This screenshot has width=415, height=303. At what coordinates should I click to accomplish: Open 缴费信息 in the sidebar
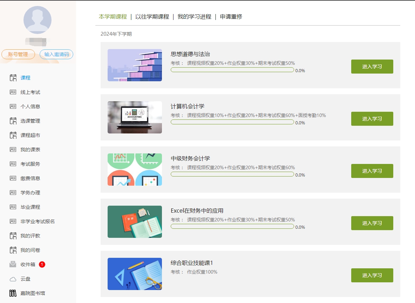[x=30, y=178]
